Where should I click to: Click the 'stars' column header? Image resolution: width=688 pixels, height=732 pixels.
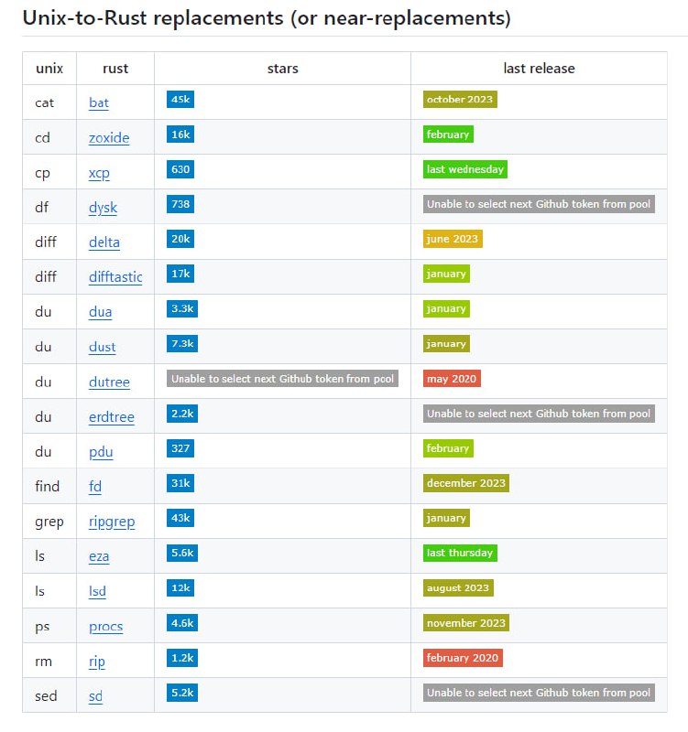[282, 68]
